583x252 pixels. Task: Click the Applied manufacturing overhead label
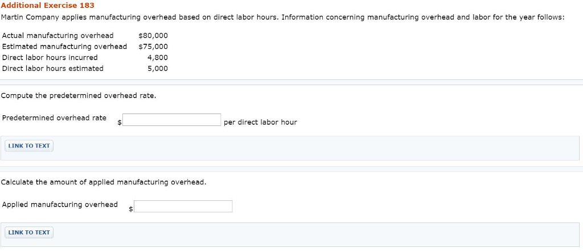pos(60,204)
